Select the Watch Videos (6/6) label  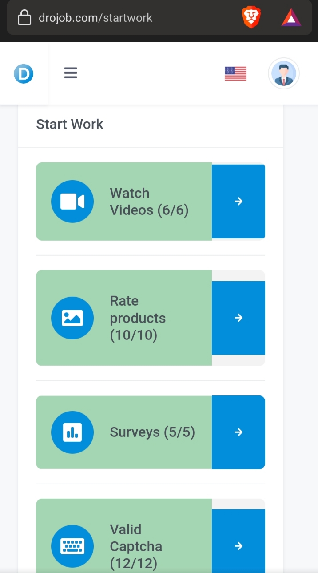149,202
